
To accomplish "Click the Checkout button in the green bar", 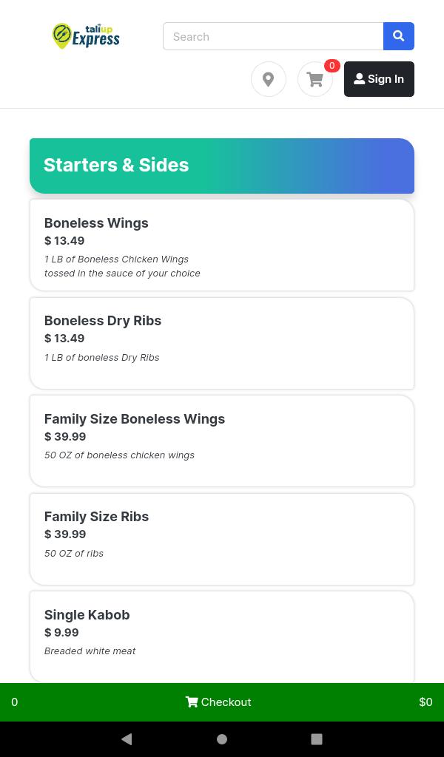I will (218, 702).
